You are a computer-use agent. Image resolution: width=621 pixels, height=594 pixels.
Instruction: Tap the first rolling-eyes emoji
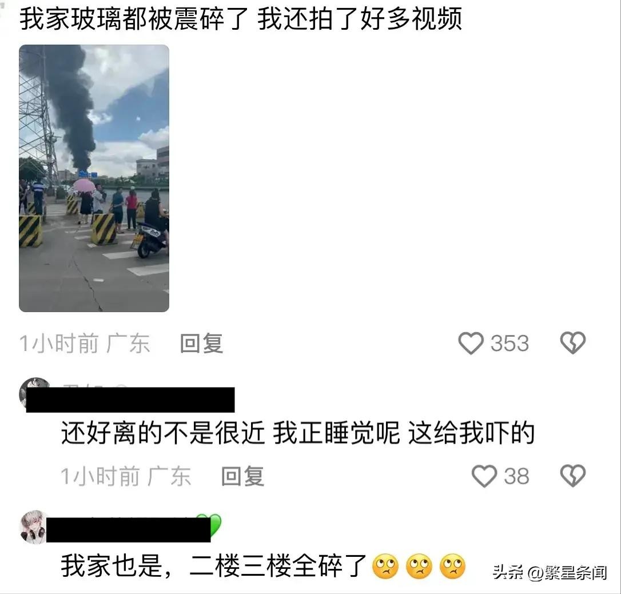click(385, 567)
